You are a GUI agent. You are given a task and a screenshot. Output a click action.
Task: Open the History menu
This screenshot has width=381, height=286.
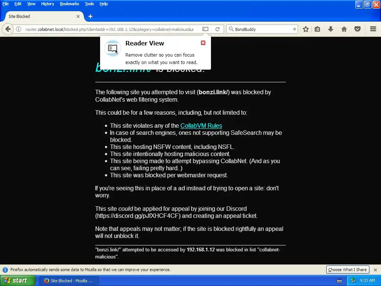pos(47,4)
